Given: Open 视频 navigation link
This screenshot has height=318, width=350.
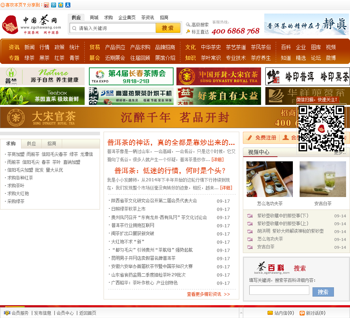Looking at the screenshot, I should 331,47.
